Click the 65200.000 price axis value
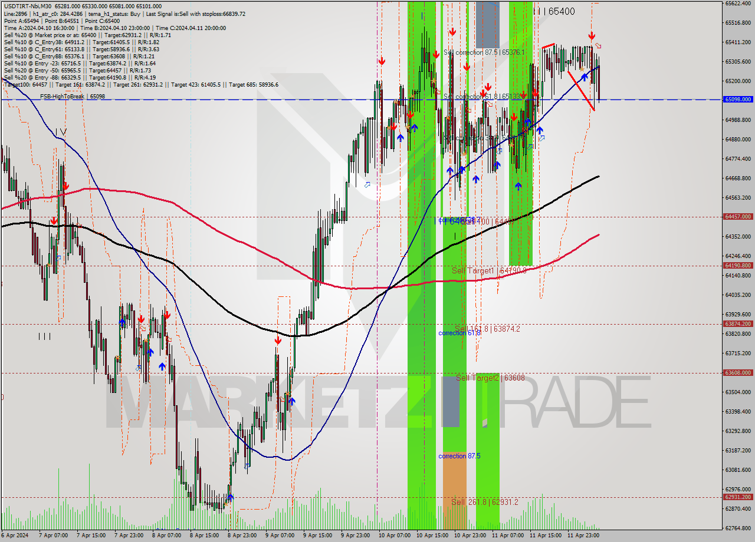The image size is (755, 542). (738, 81)
